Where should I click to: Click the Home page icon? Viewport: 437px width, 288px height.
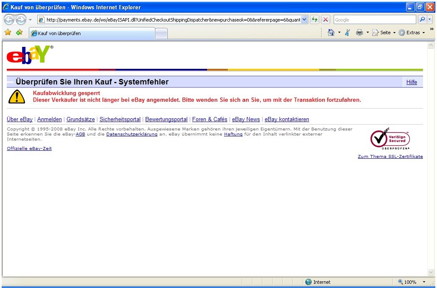(x=331, y=33)
